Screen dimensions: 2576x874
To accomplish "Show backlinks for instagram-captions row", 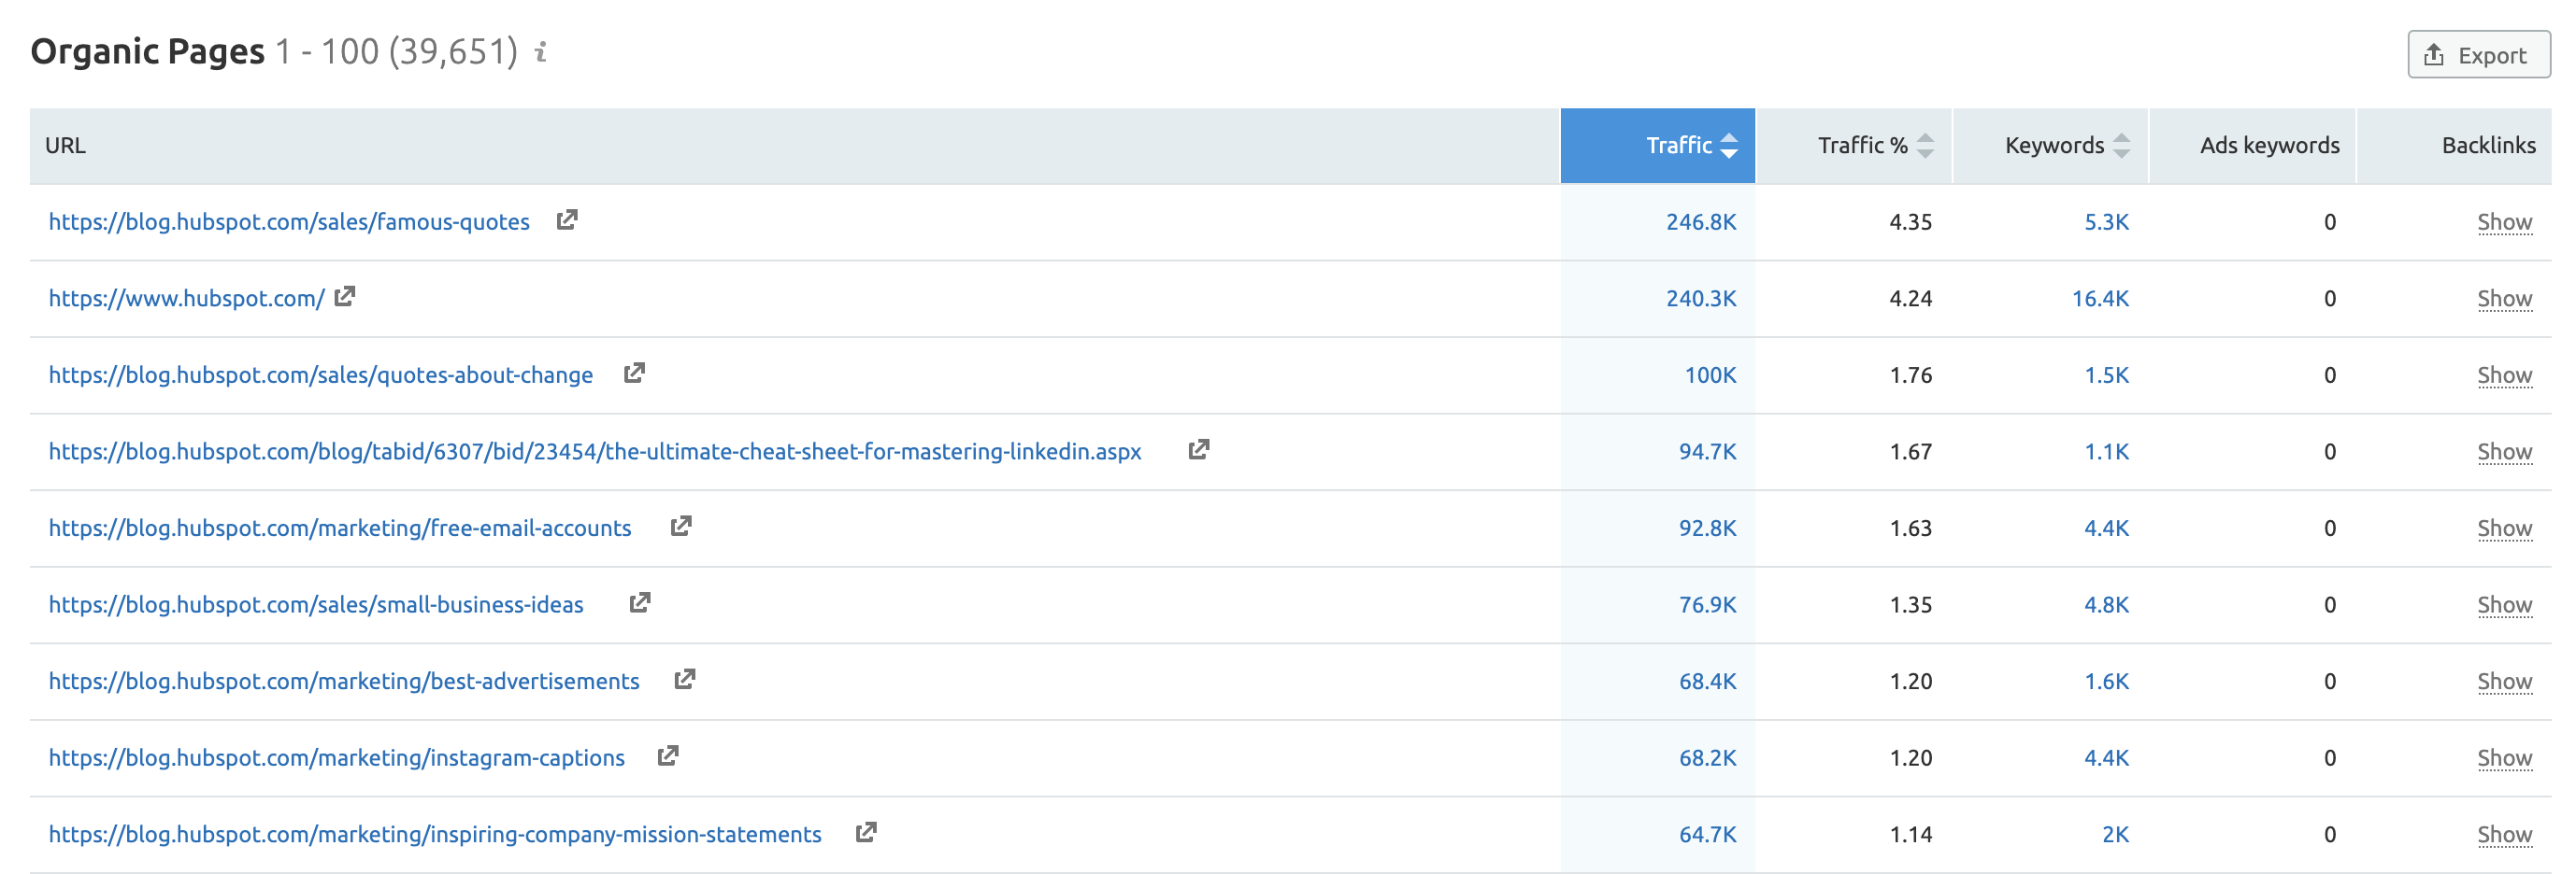I will [x=2504, y=757].
